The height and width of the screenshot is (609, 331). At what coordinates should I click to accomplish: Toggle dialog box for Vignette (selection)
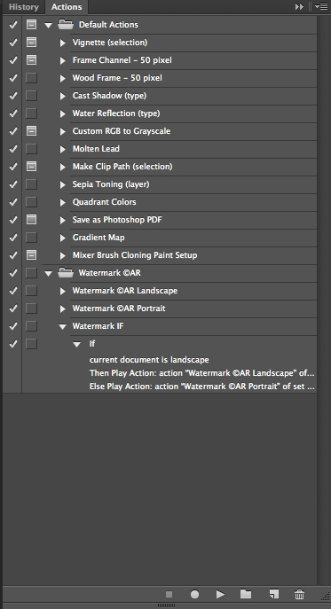32,43
